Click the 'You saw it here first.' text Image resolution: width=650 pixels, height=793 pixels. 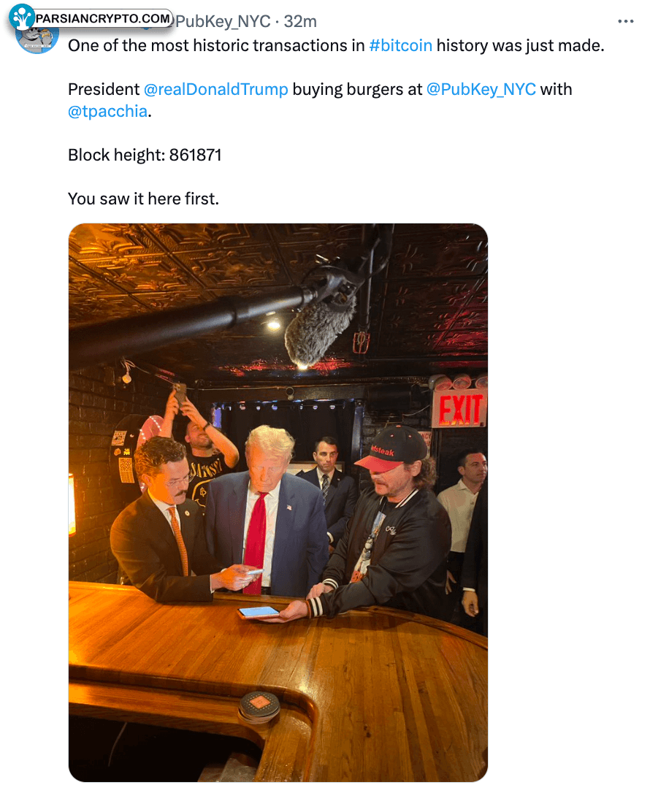point(143,199)
